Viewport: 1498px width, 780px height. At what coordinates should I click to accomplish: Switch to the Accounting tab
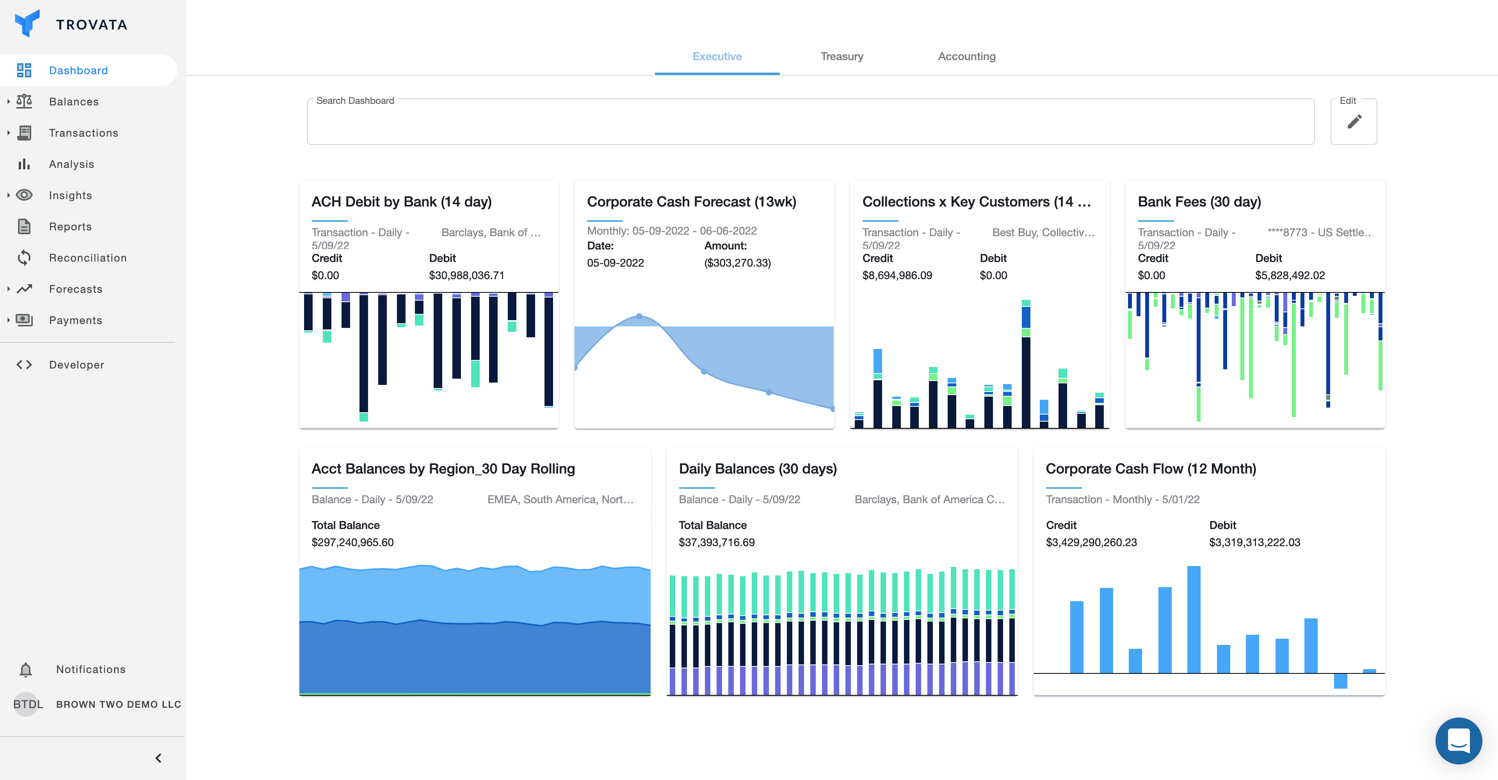tap(966, 56)
